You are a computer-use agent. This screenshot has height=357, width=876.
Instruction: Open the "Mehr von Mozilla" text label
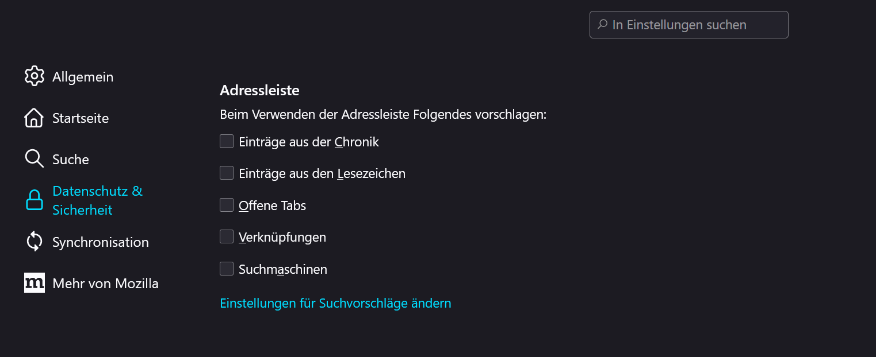point(105,284)
